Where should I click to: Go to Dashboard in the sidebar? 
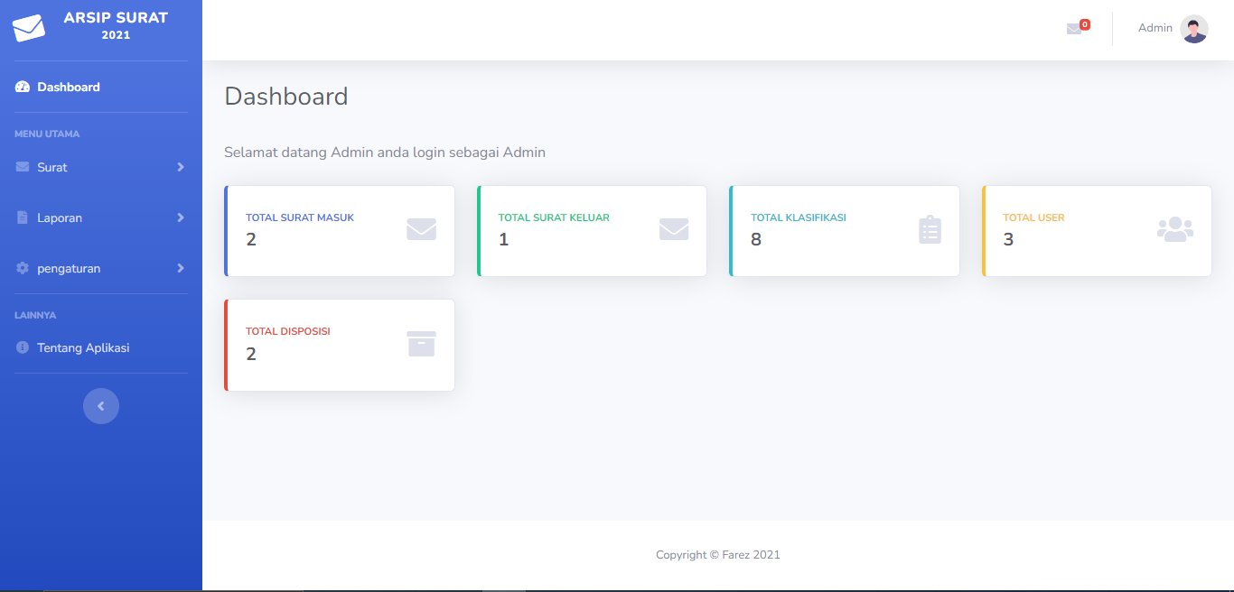(101, 88)
